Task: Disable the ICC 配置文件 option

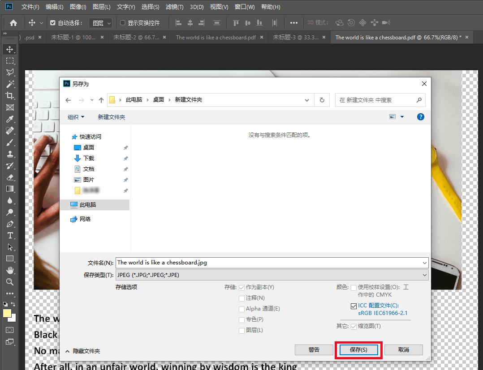Action: pos(354,306)
